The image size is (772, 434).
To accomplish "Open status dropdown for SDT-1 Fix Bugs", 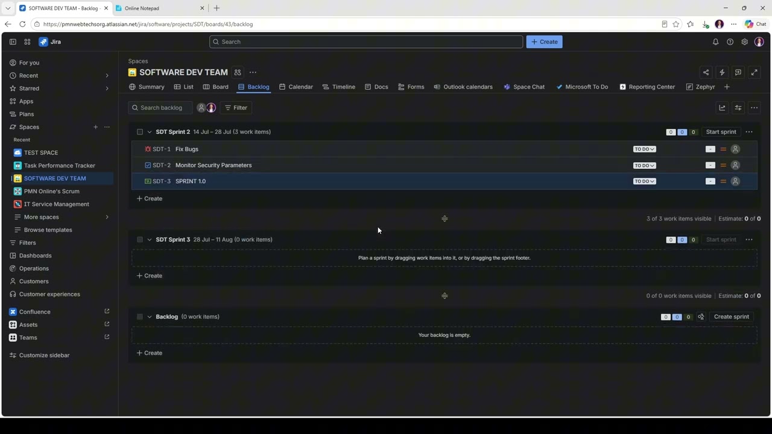I will pos(644,149).
